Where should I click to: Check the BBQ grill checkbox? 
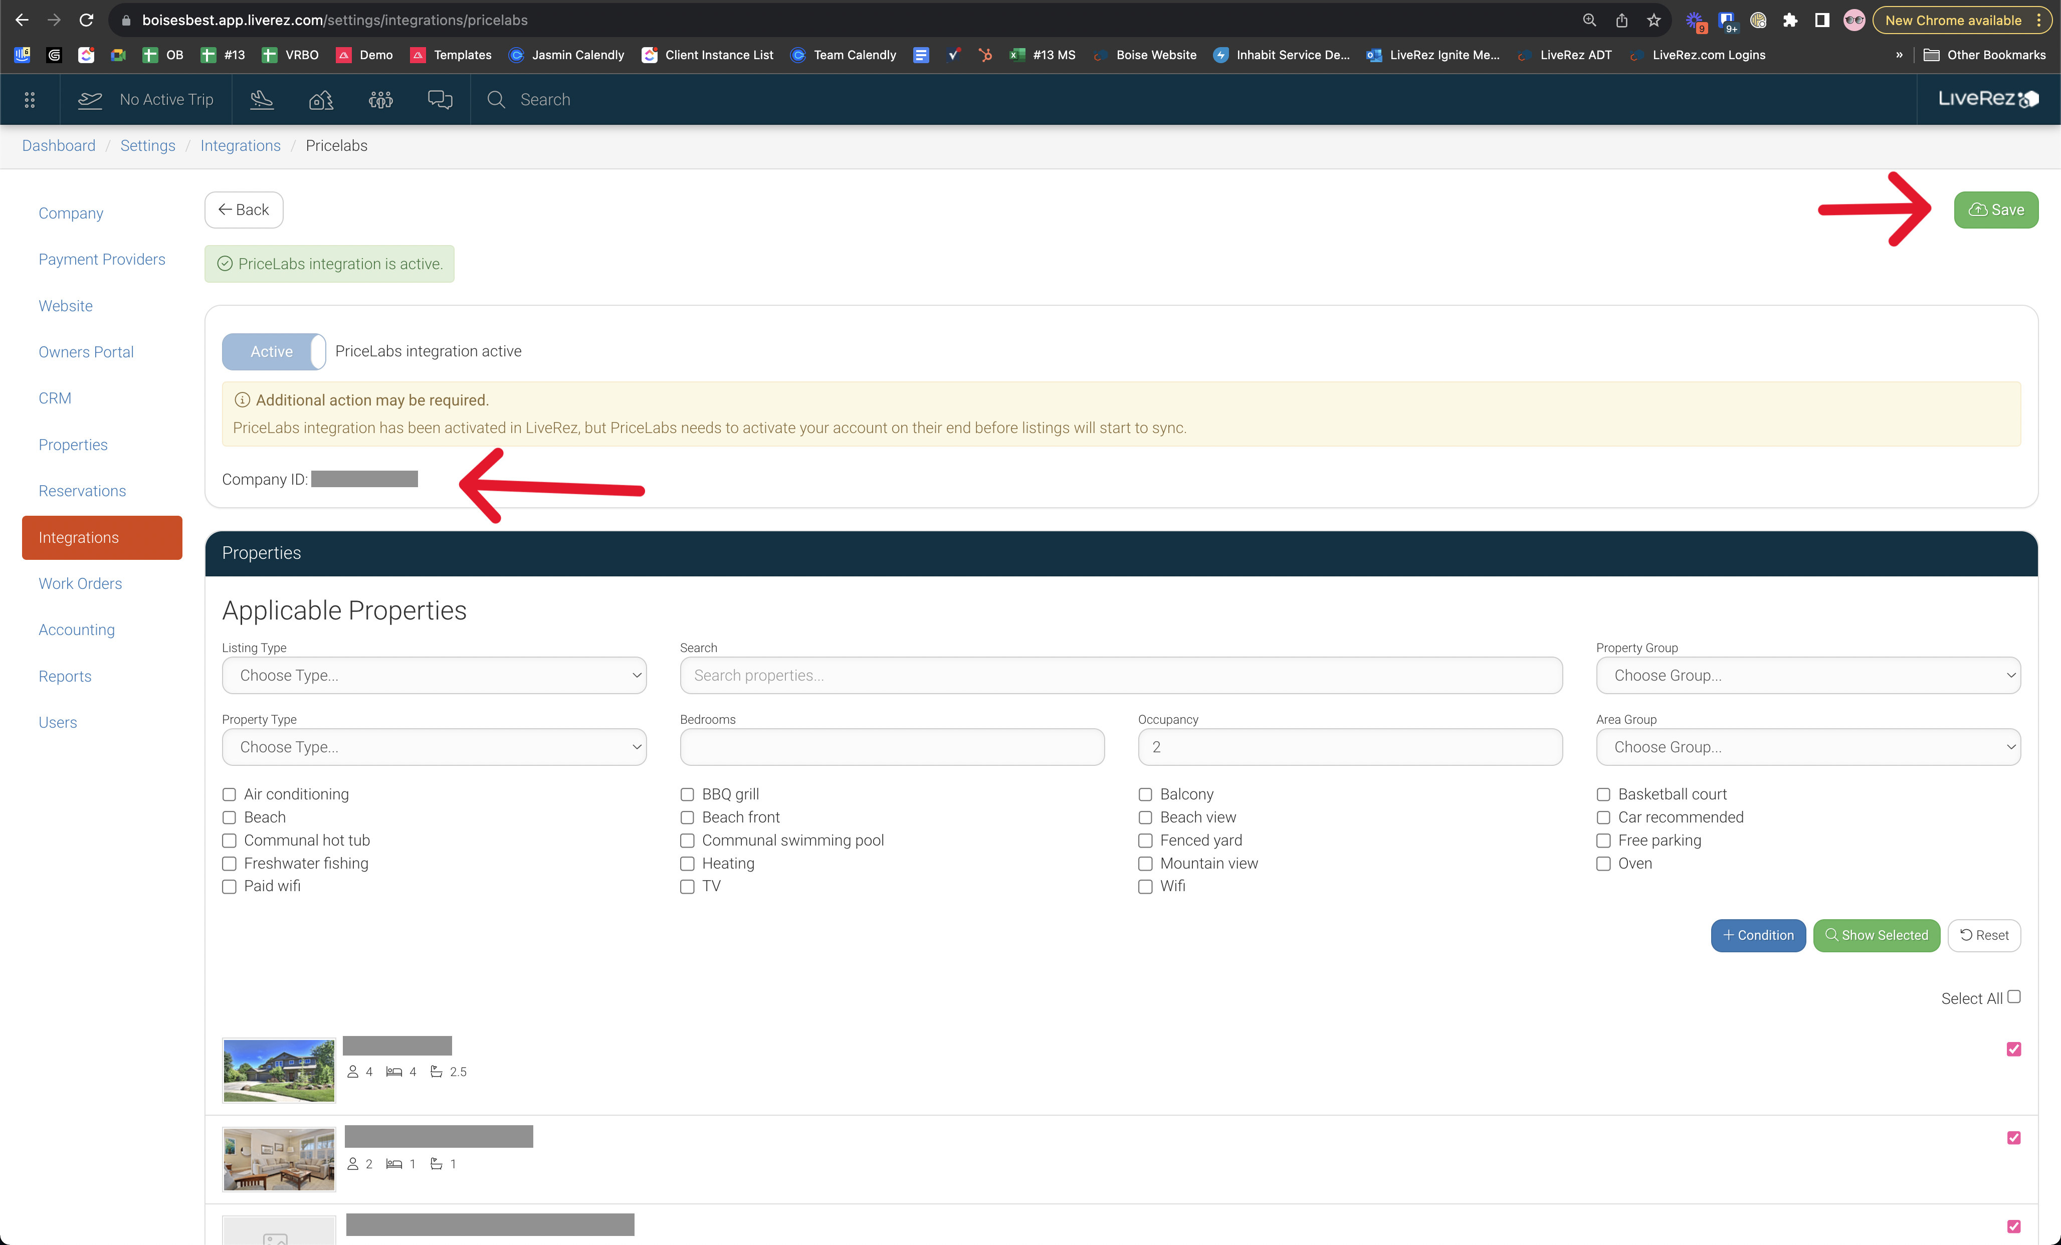pyautogui.click(x=687, y=794)
